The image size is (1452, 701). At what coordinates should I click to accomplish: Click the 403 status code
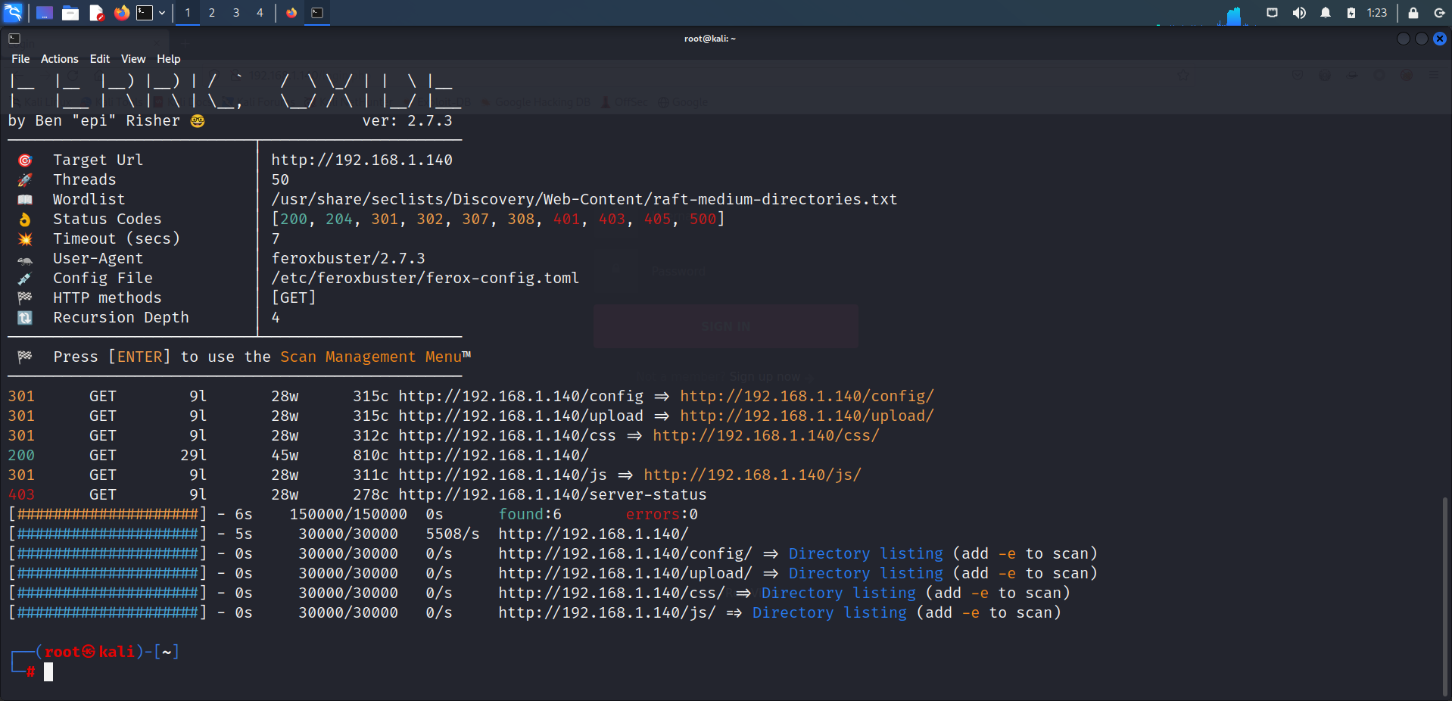[x=21, y=494]
